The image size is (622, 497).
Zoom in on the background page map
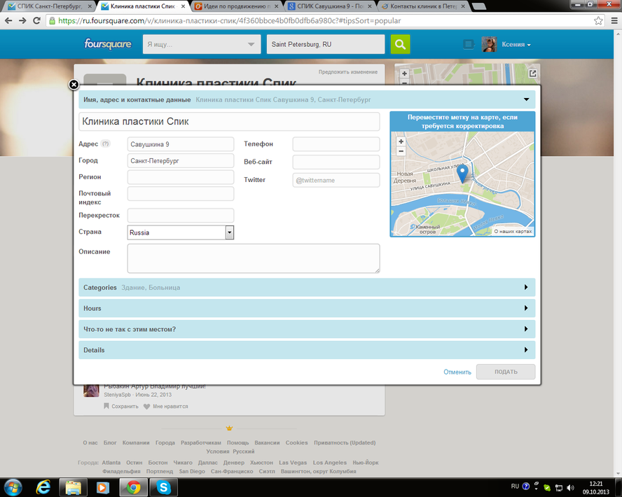click(404, 73)
